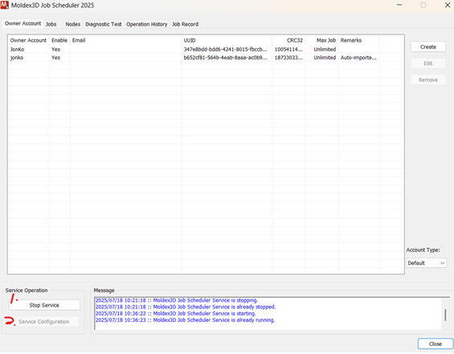This screenshot has height=354, width=454.
Task: Click the Max Job column header
Action: tap(321, 40)
